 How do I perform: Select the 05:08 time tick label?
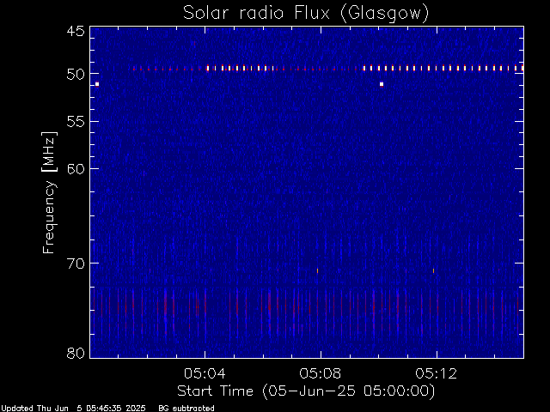pyautogui.click(x=321, y=373)
